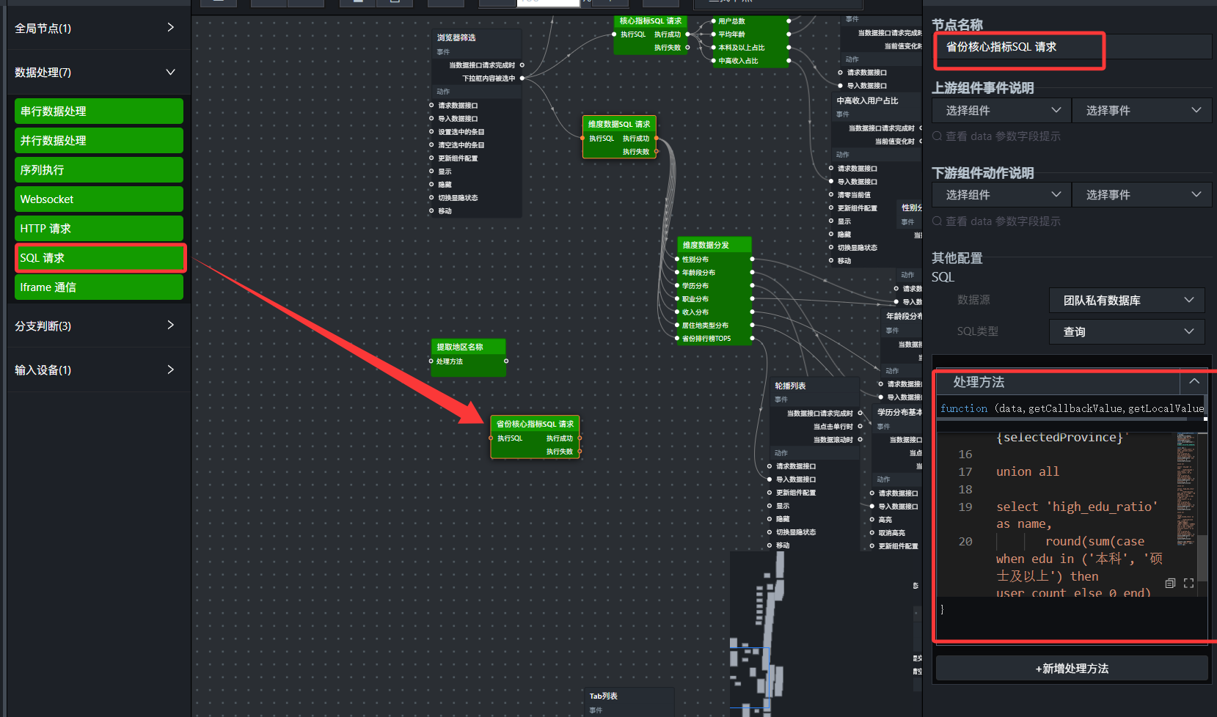The width and height of the screenshot is (1217, 717).
Task: Click 执行成功 output port on 省份核心指标SQL node
Action: click(580, 438)
